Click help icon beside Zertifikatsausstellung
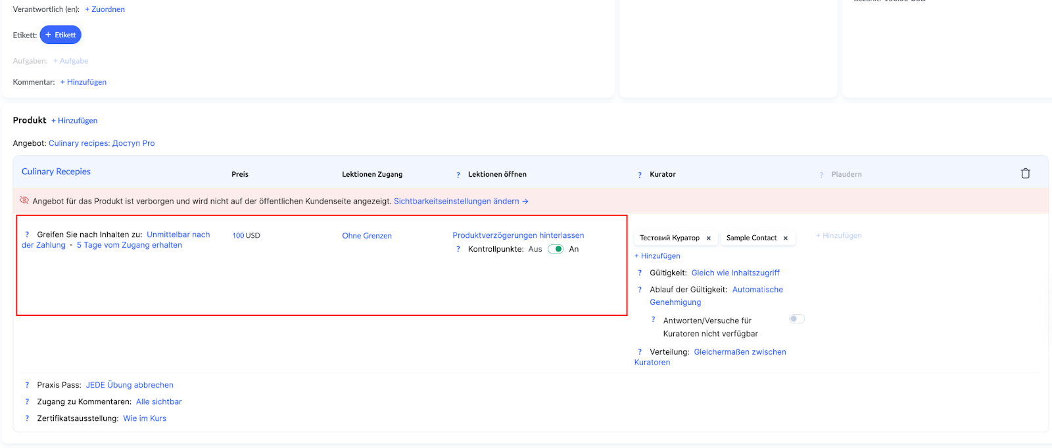The image size is (1052, 448). (27, 418)
